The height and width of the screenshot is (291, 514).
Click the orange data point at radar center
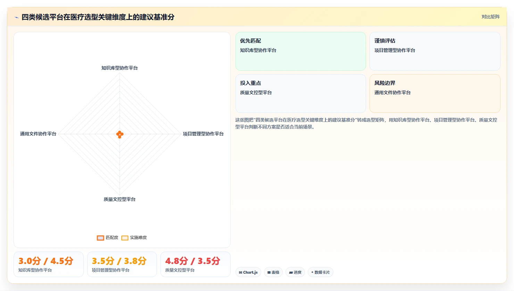120,134
